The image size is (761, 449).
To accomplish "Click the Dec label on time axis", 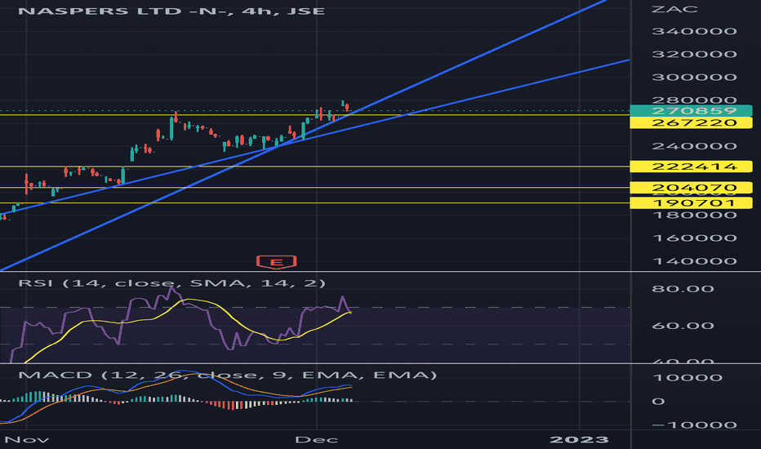I will pos(317,440).
